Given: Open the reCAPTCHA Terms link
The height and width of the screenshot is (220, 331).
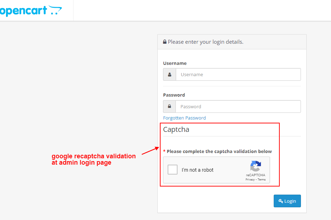Looking at the screenshot, I should [262, 179].
